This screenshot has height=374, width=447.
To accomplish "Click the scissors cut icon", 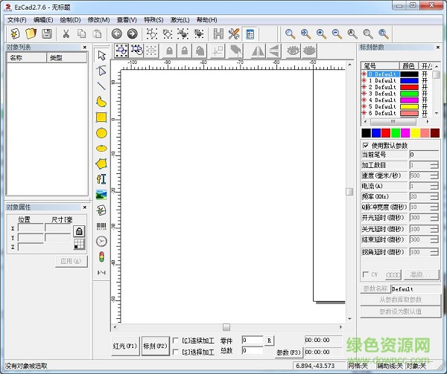I will 66,33.
